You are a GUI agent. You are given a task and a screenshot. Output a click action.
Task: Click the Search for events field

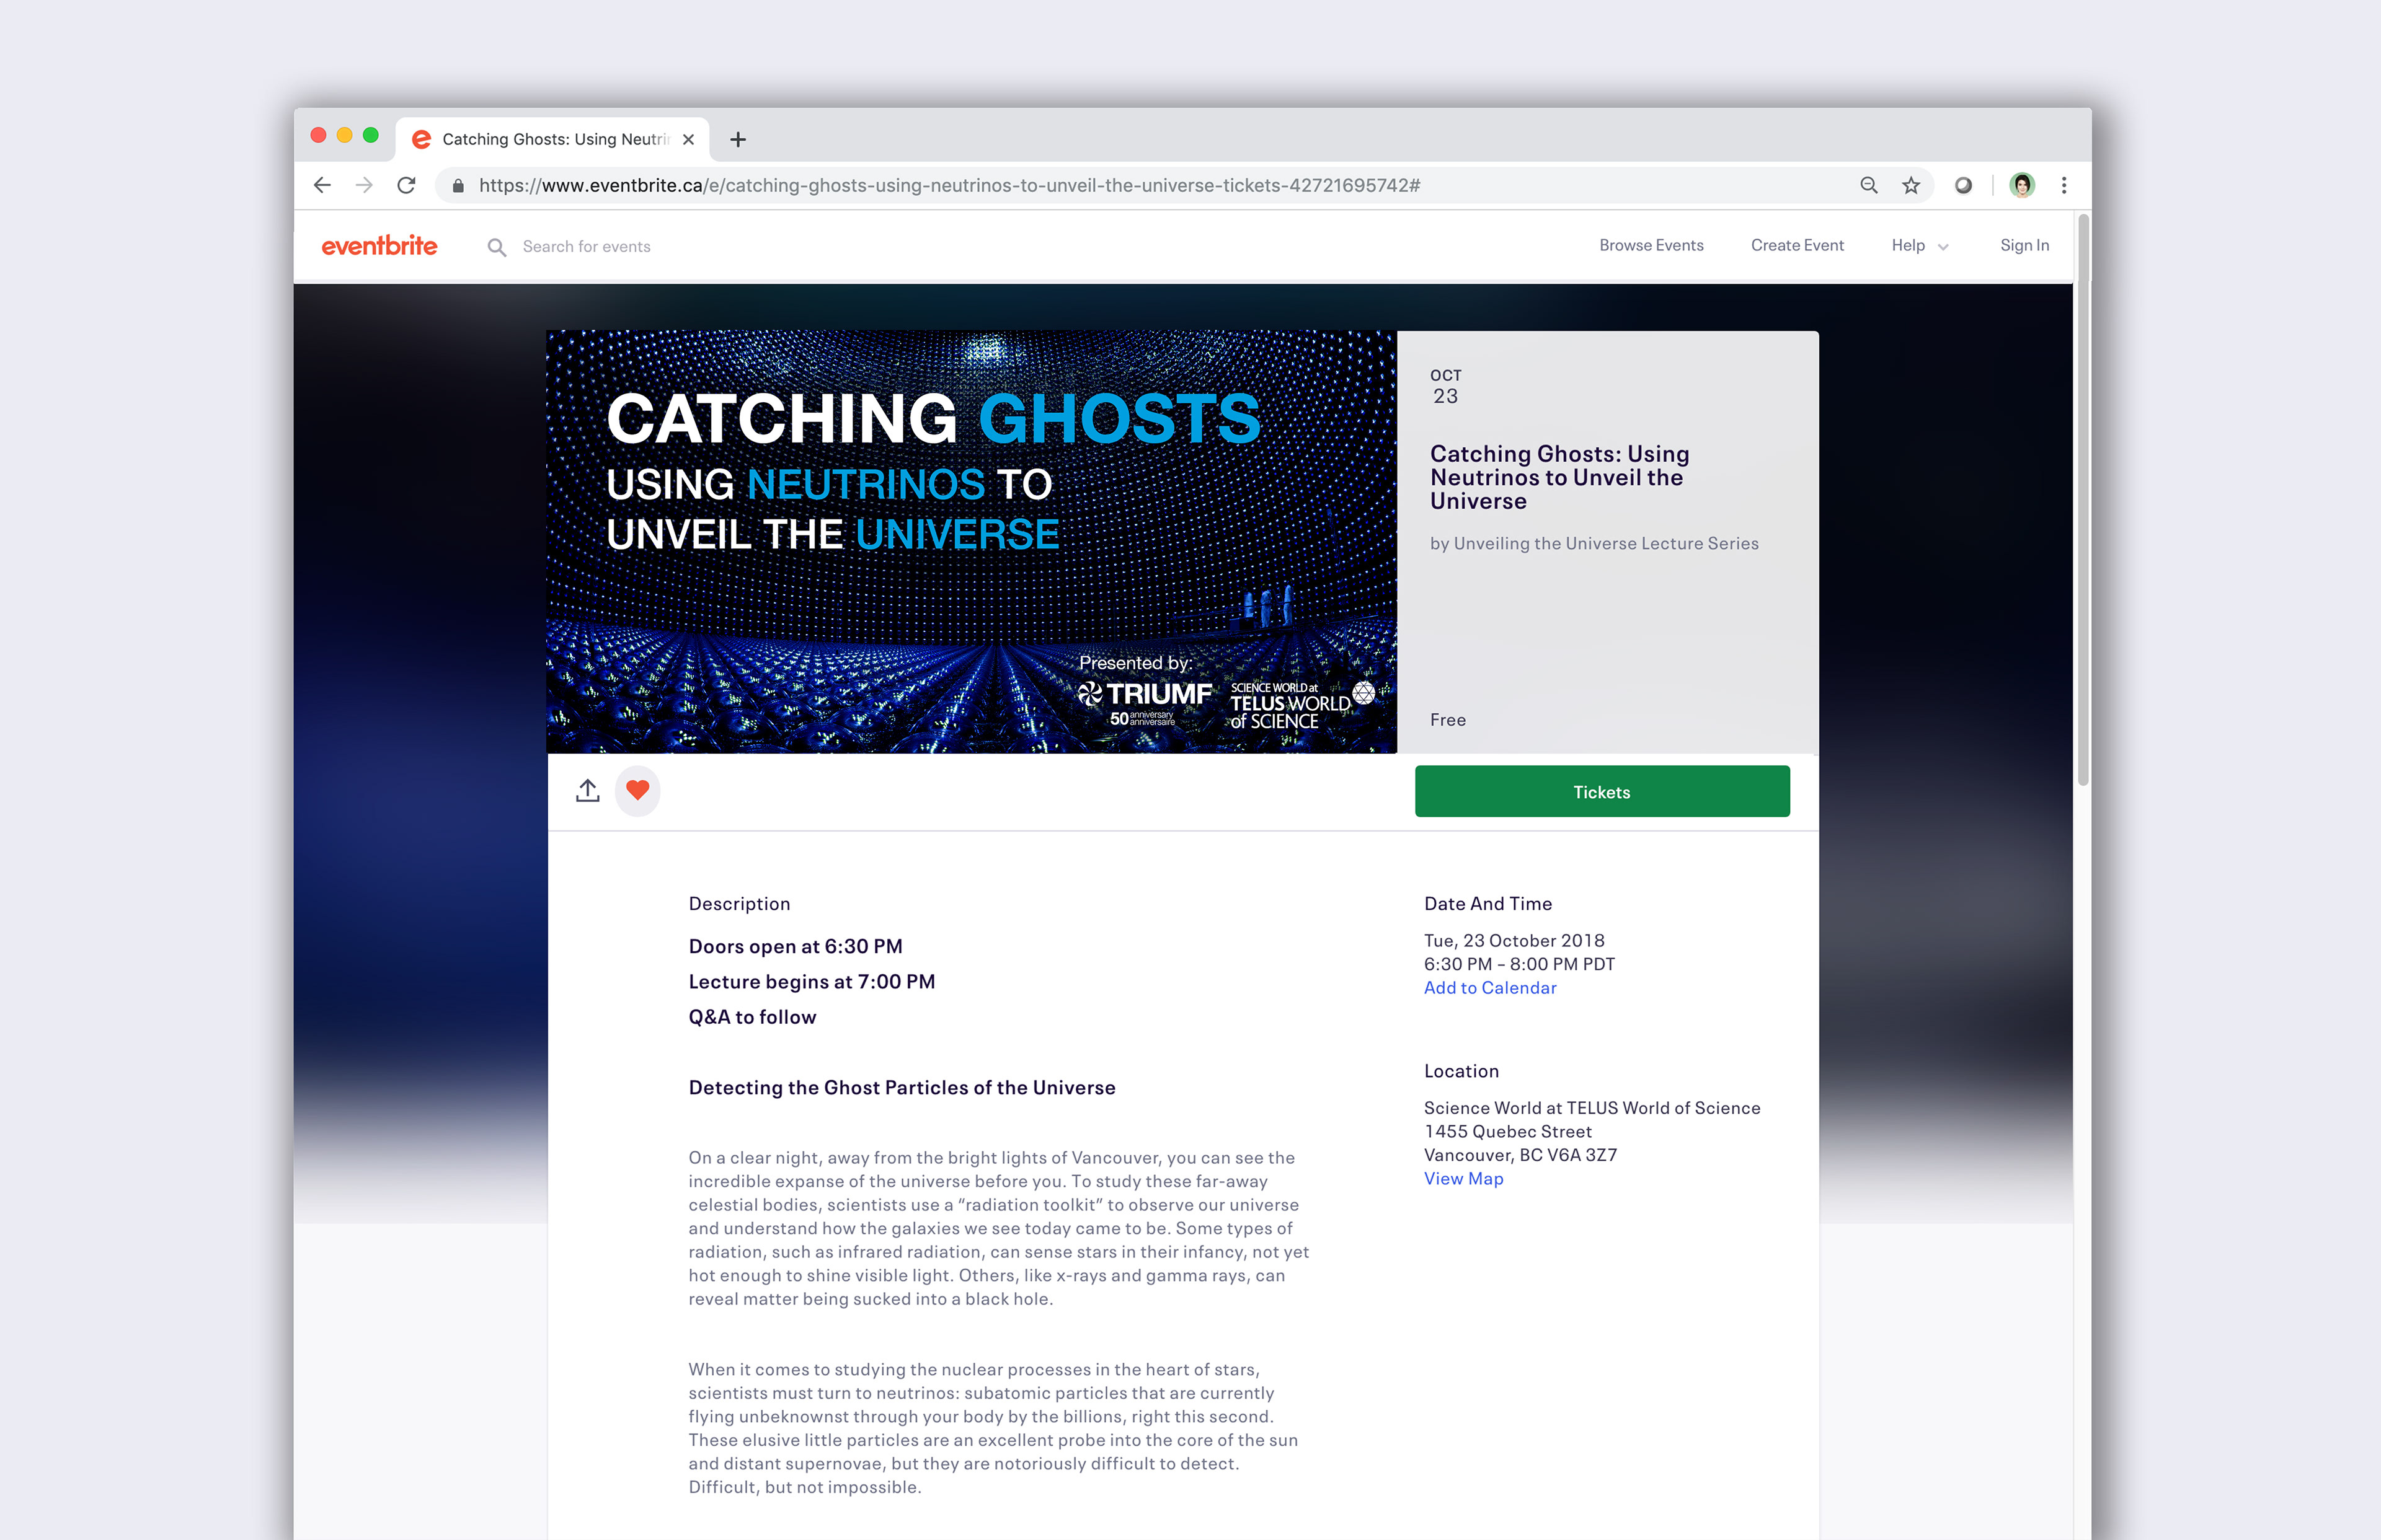pos(586,246)
